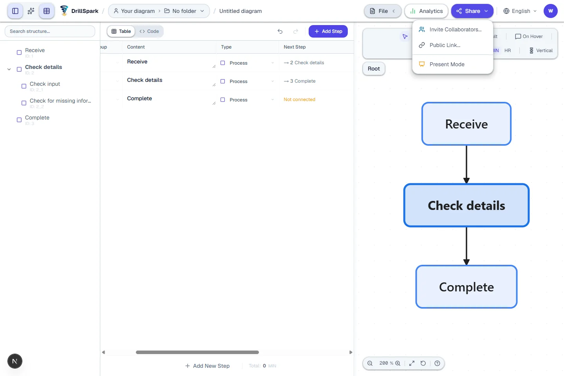Image resolution: width=564 pixels, height=376 pixels.
Task: Select the Vertical layout option
Action: click(x=541, y=51)
